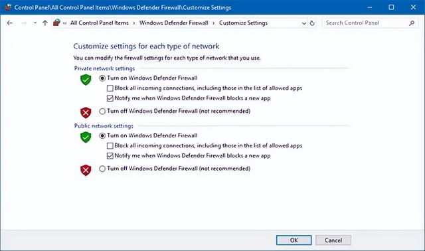Click the Back navigation arrow

[10, 23]
